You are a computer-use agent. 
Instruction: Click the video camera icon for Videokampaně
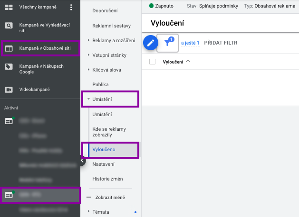click(x=9, y=90)
